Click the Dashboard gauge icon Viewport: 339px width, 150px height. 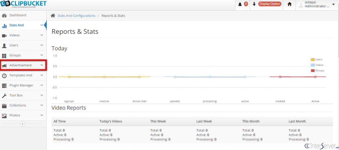pos(4,15)
